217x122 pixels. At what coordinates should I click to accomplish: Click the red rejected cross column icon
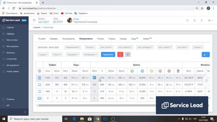pos(160,71)
